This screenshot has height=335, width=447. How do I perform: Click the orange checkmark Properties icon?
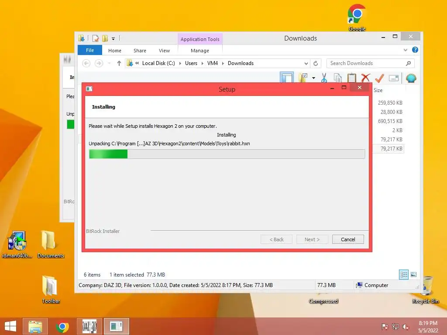tap(379, 78)
